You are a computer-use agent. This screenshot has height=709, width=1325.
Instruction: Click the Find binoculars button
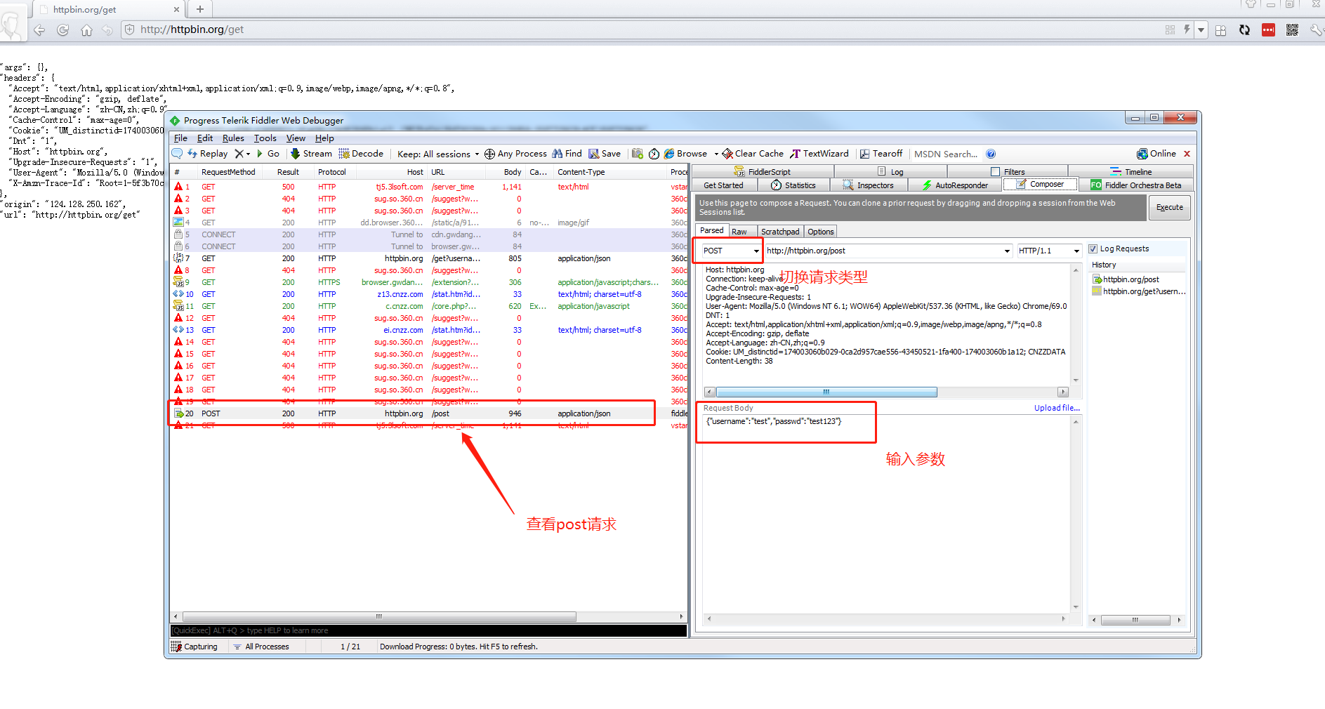(567, 154)
